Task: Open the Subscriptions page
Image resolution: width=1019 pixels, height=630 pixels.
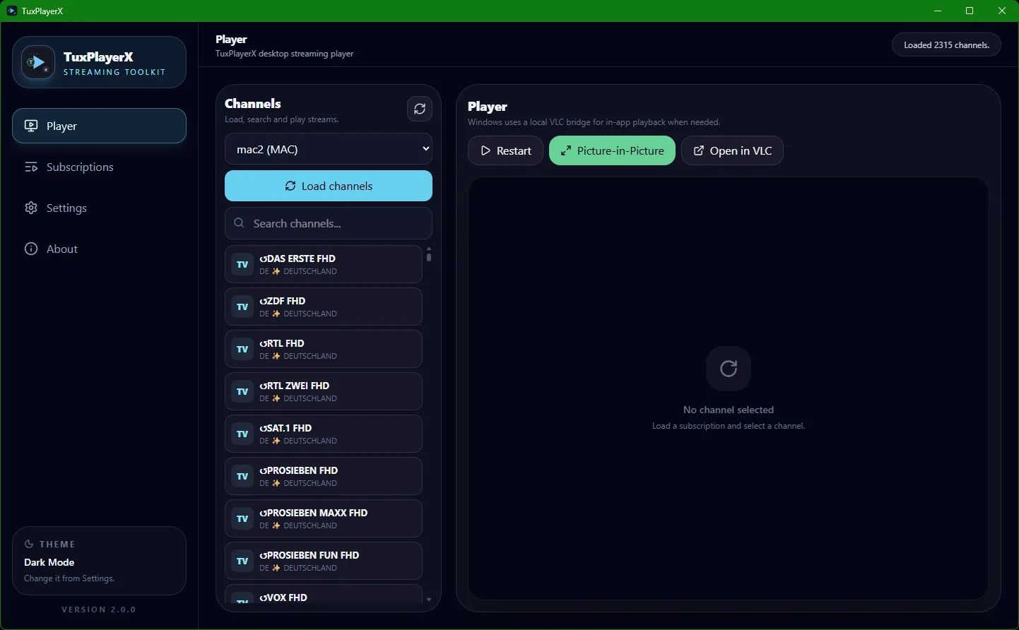Action: tap(79, 167)
